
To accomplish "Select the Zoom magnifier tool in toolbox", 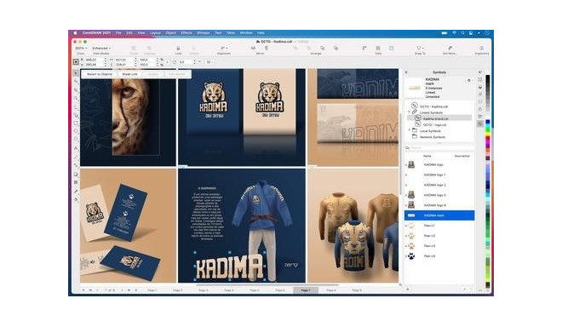I will point(76,98).
